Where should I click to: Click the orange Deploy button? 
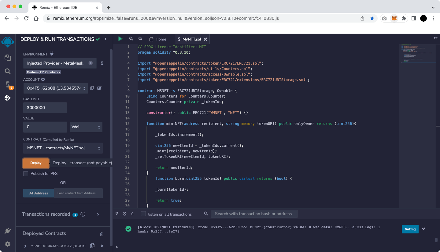(36, 163)
